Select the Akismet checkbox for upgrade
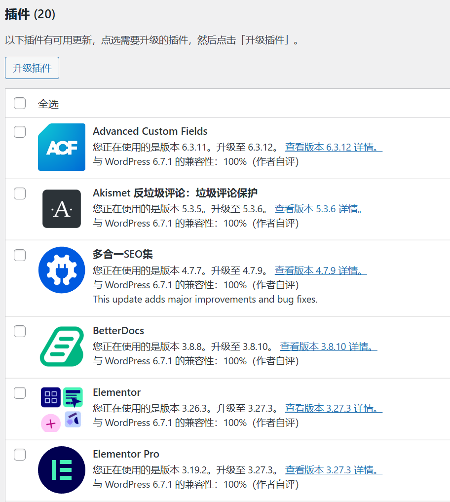Viewport: 450px width, 502px height. coord(19,193)
